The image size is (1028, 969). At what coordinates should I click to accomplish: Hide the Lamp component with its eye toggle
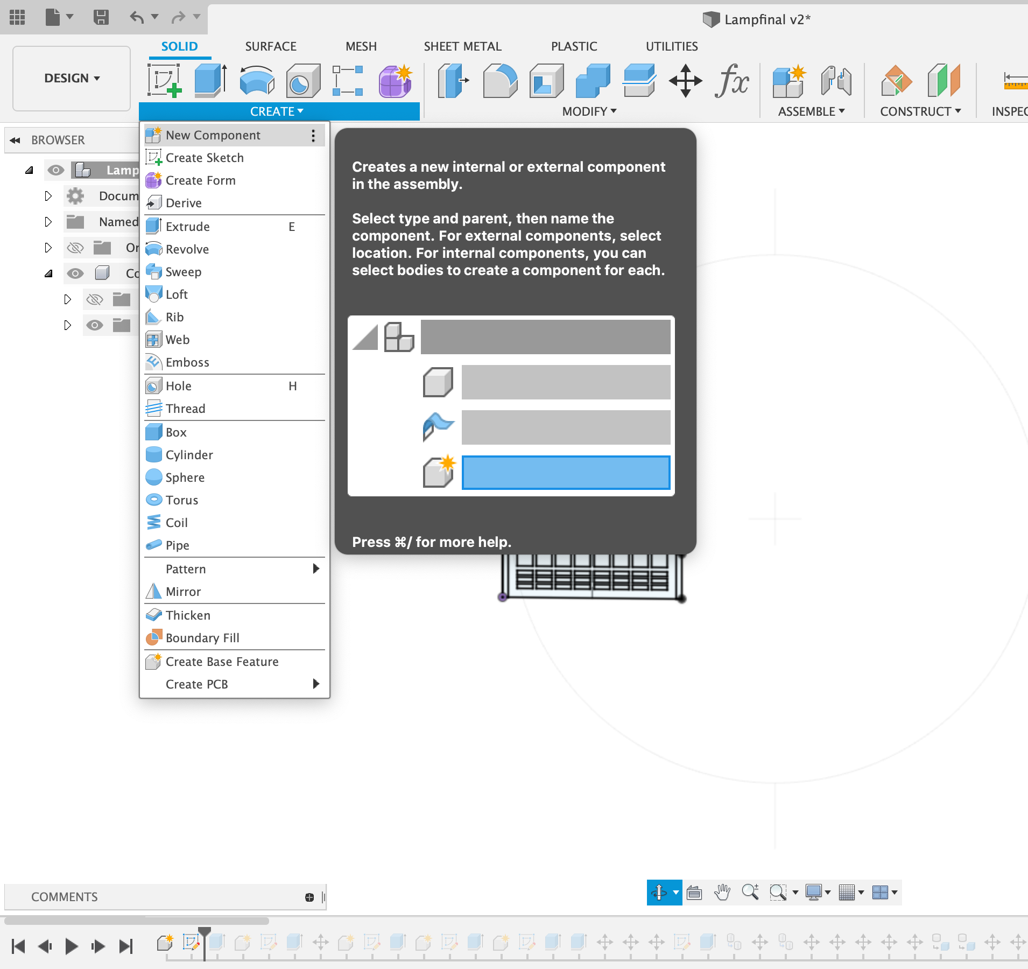(x=55, y=170)
